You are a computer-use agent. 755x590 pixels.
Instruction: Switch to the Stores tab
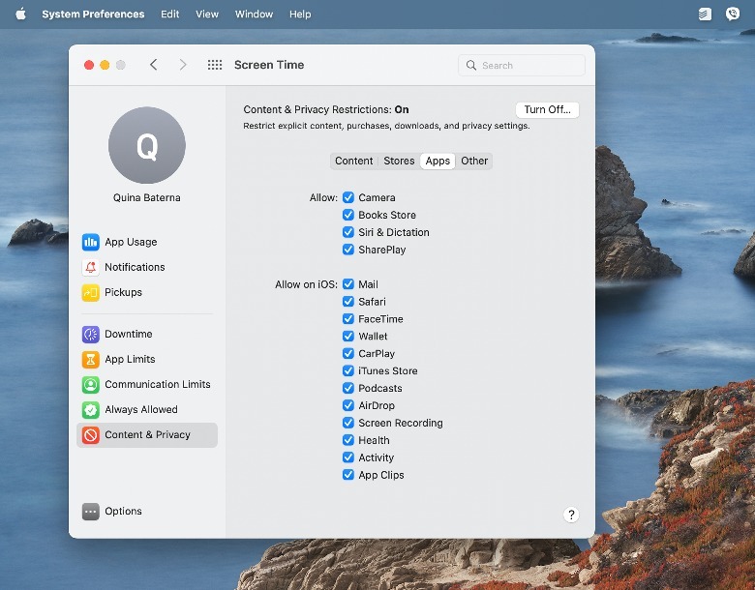[399, 161]
